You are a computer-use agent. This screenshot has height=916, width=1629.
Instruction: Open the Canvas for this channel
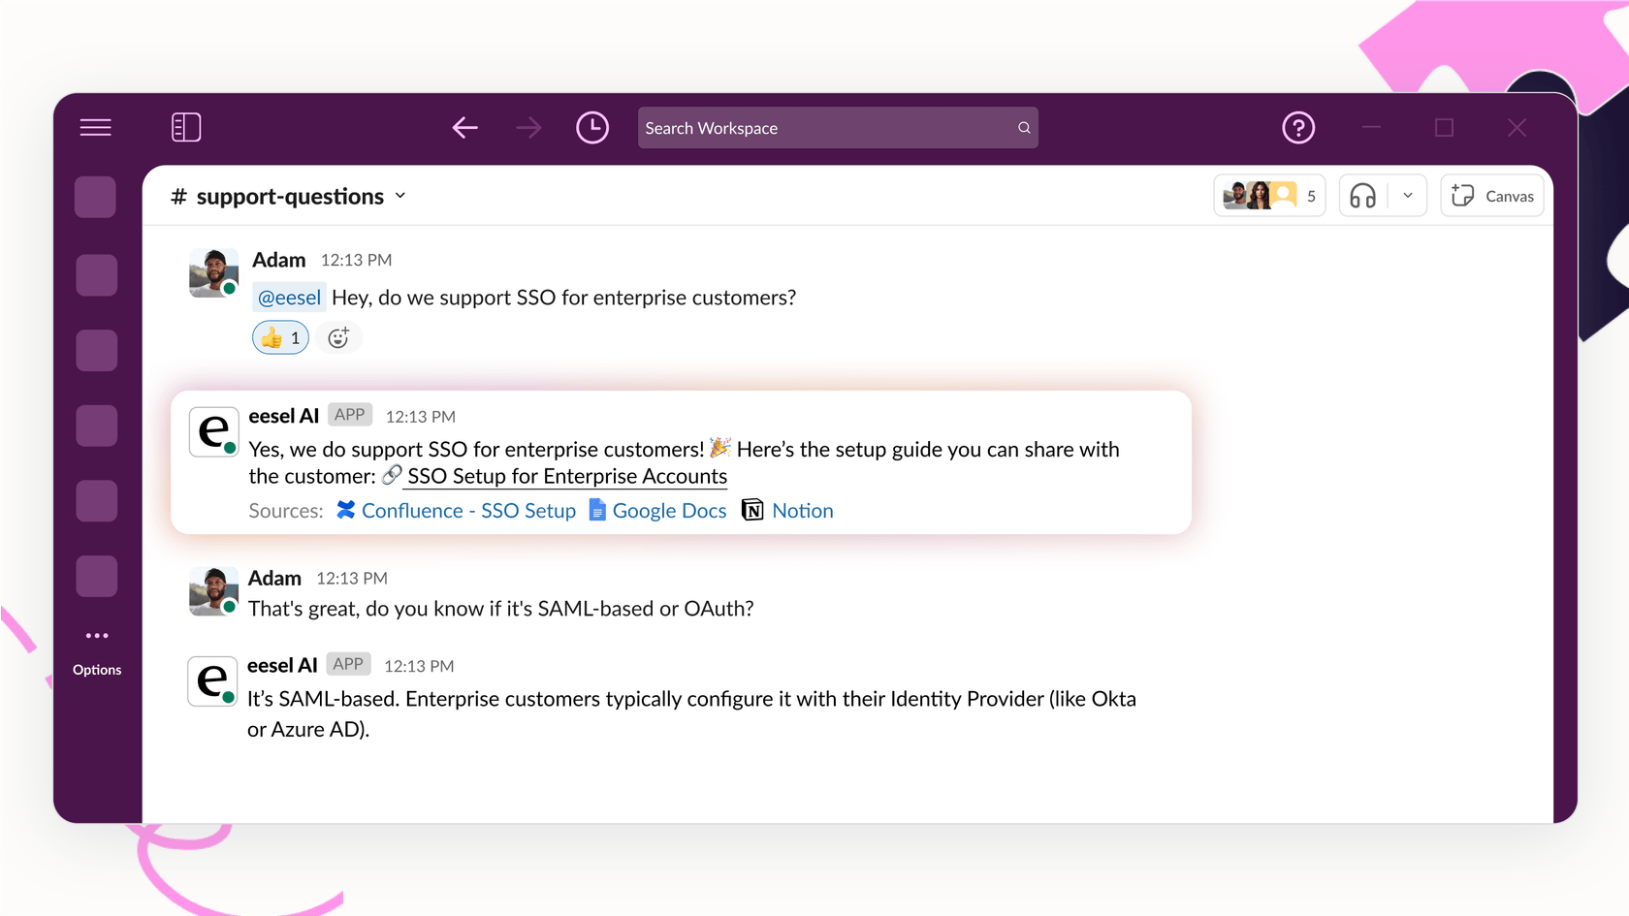coord(1492,195)
